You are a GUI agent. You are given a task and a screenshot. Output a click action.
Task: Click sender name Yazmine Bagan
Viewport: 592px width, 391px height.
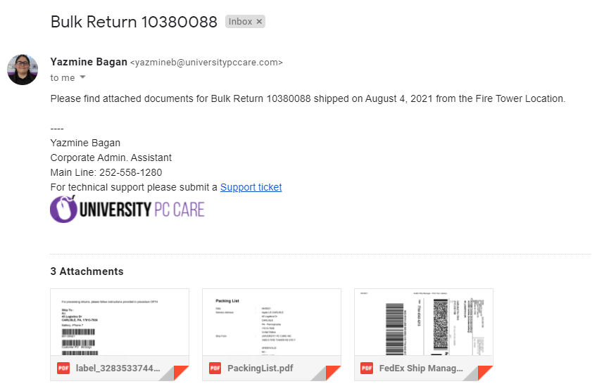pos(88,61)
